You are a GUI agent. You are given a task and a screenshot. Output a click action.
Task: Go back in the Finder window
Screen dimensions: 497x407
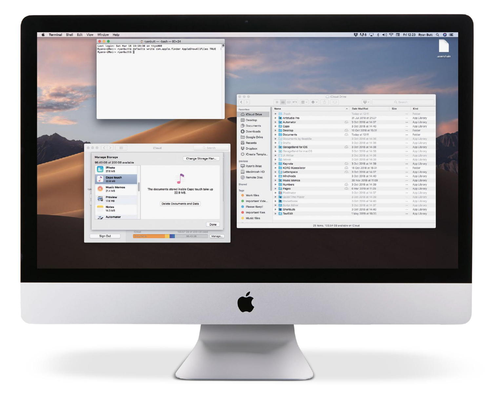tap(241, 102)
